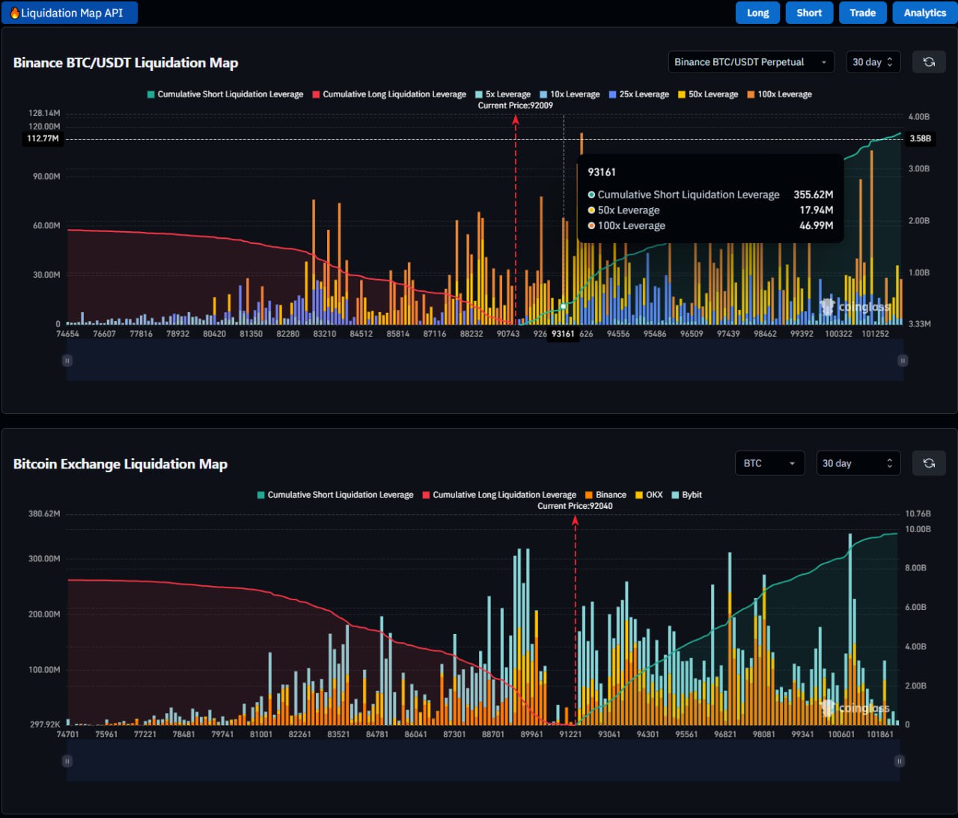This screenshot has width=958, height=818.
Task: Click left range slider handle under Binance chart
Action: (x=67, y=361)
